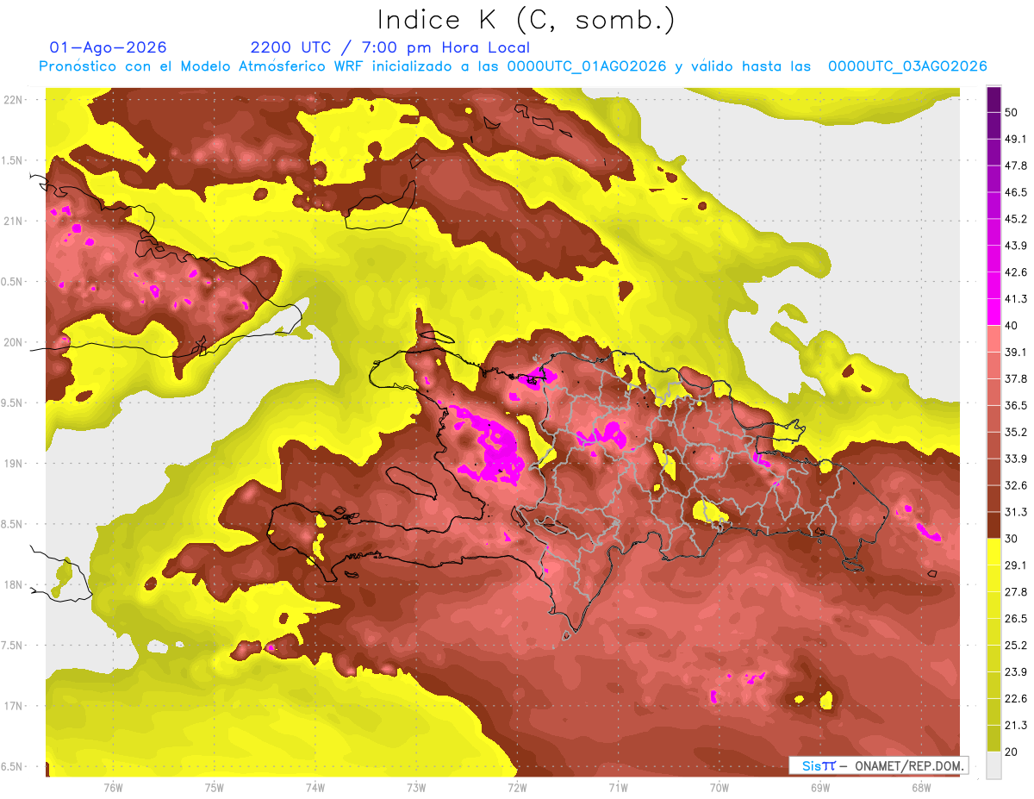Click the colorbar value "31.3"

[x=1016, y=512]
